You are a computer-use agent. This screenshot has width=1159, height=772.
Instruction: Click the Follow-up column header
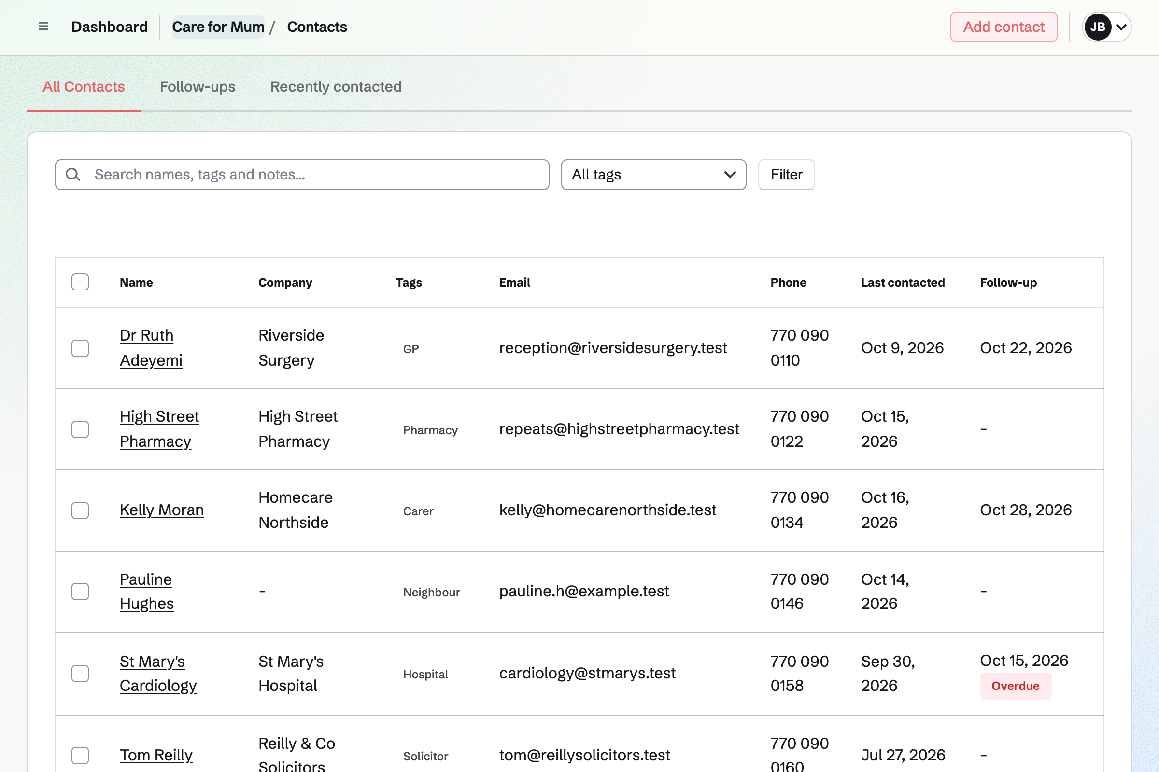coord(1008,283)
